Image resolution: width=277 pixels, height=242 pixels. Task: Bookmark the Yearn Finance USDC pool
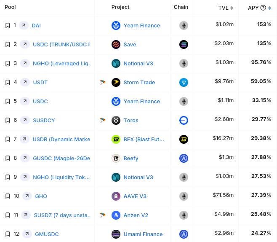[x=8, y=101]
